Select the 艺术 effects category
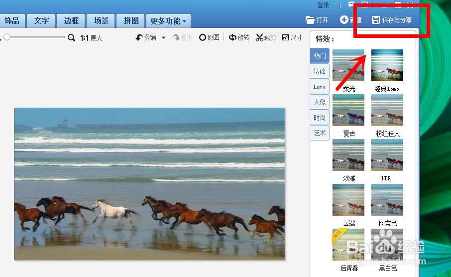 320,134
